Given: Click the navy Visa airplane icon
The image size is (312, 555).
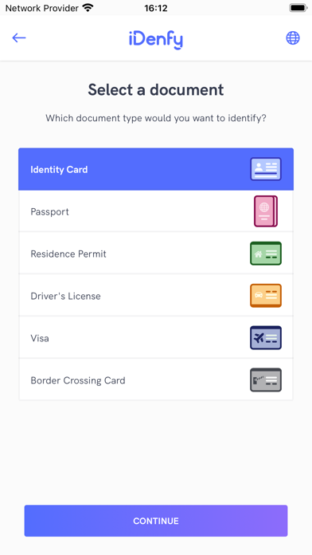Looking at the screenshot, I should 266,337.
